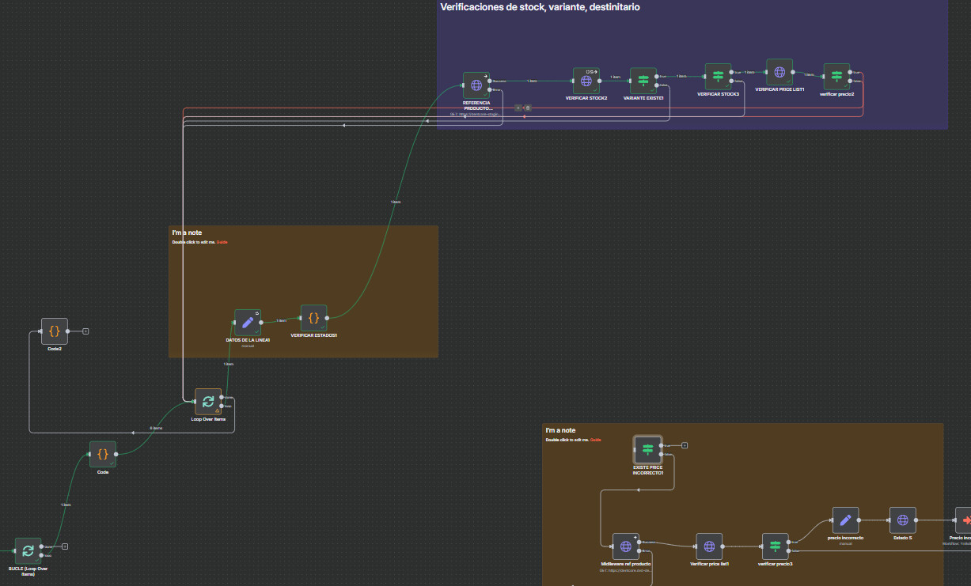Click the VERIFICAR ESTADOS1 code node
Image resolution: width=971 pixels, height=586 pixels.
pyautogui.click(x=313, y=318)
